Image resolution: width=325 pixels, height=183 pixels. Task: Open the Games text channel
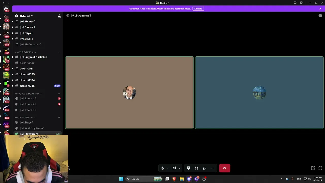pyautogui.click(x=38, y=27)
